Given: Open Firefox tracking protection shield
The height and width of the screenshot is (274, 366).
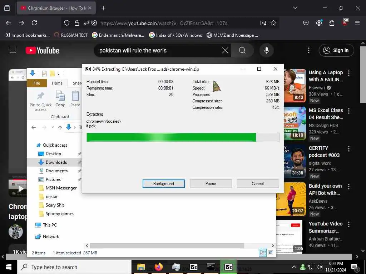Looking at the screenshot, I should click(x=67, y=23).
